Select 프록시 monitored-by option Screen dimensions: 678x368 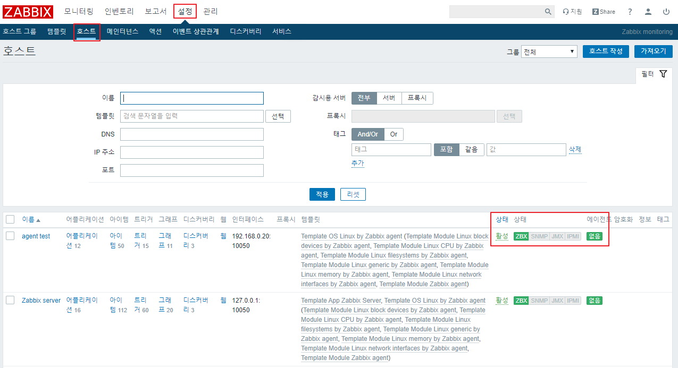tap(417, 98)
